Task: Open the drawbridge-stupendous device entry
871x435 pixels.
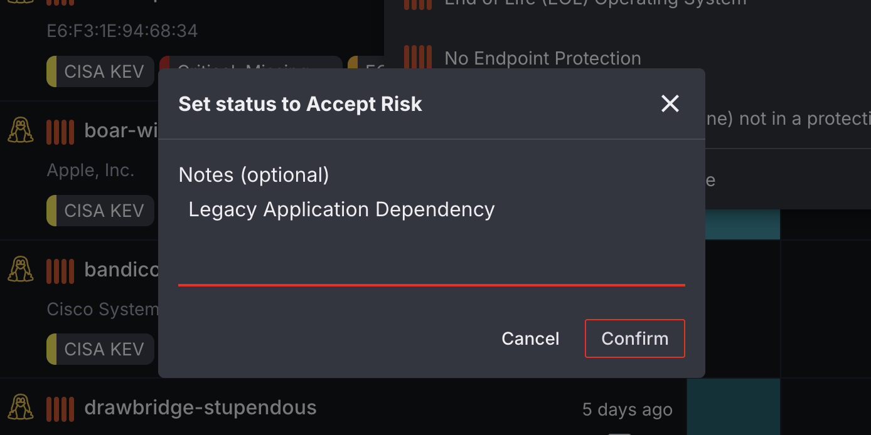Action: click(200, 408)
